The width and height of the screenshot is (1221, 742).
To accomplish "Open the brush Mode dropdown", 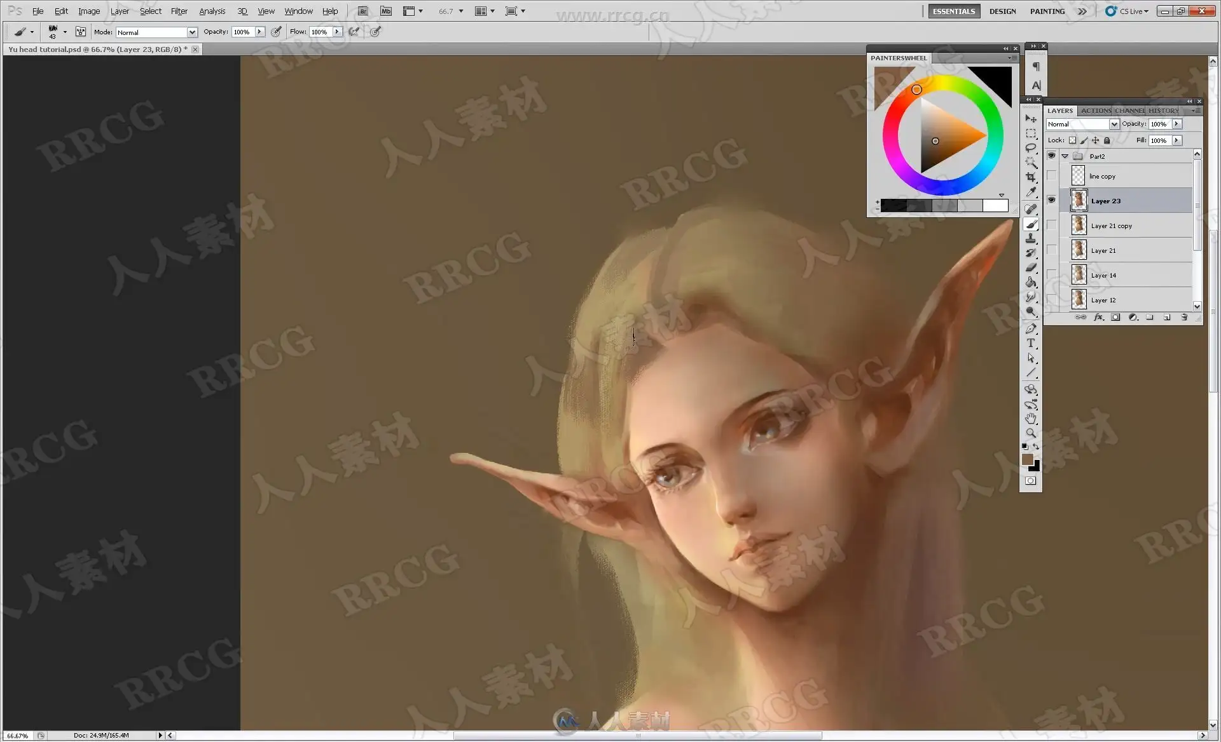I will pyautogui.click(x=191, y=32).
